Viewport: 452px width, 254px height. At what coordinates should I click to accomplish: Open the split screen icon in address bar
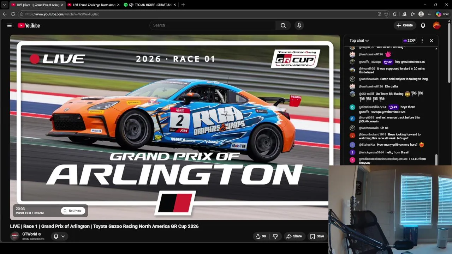(x=379, y=14)
